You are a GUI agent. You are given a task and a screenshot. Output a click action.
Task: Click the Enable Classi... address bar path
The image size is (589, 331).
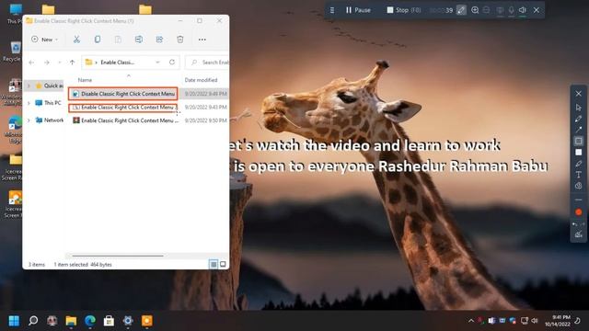[x=117, y=63]
